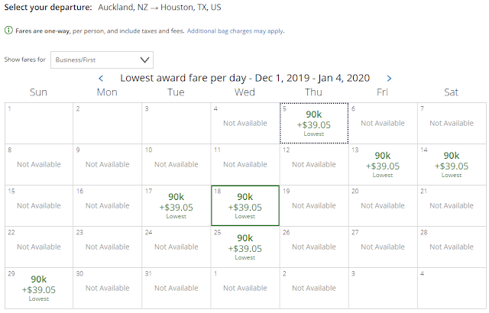Select the 90k fare on Sunday December 29
Screen dimensions: 489x313
click(x=38, y=288)
